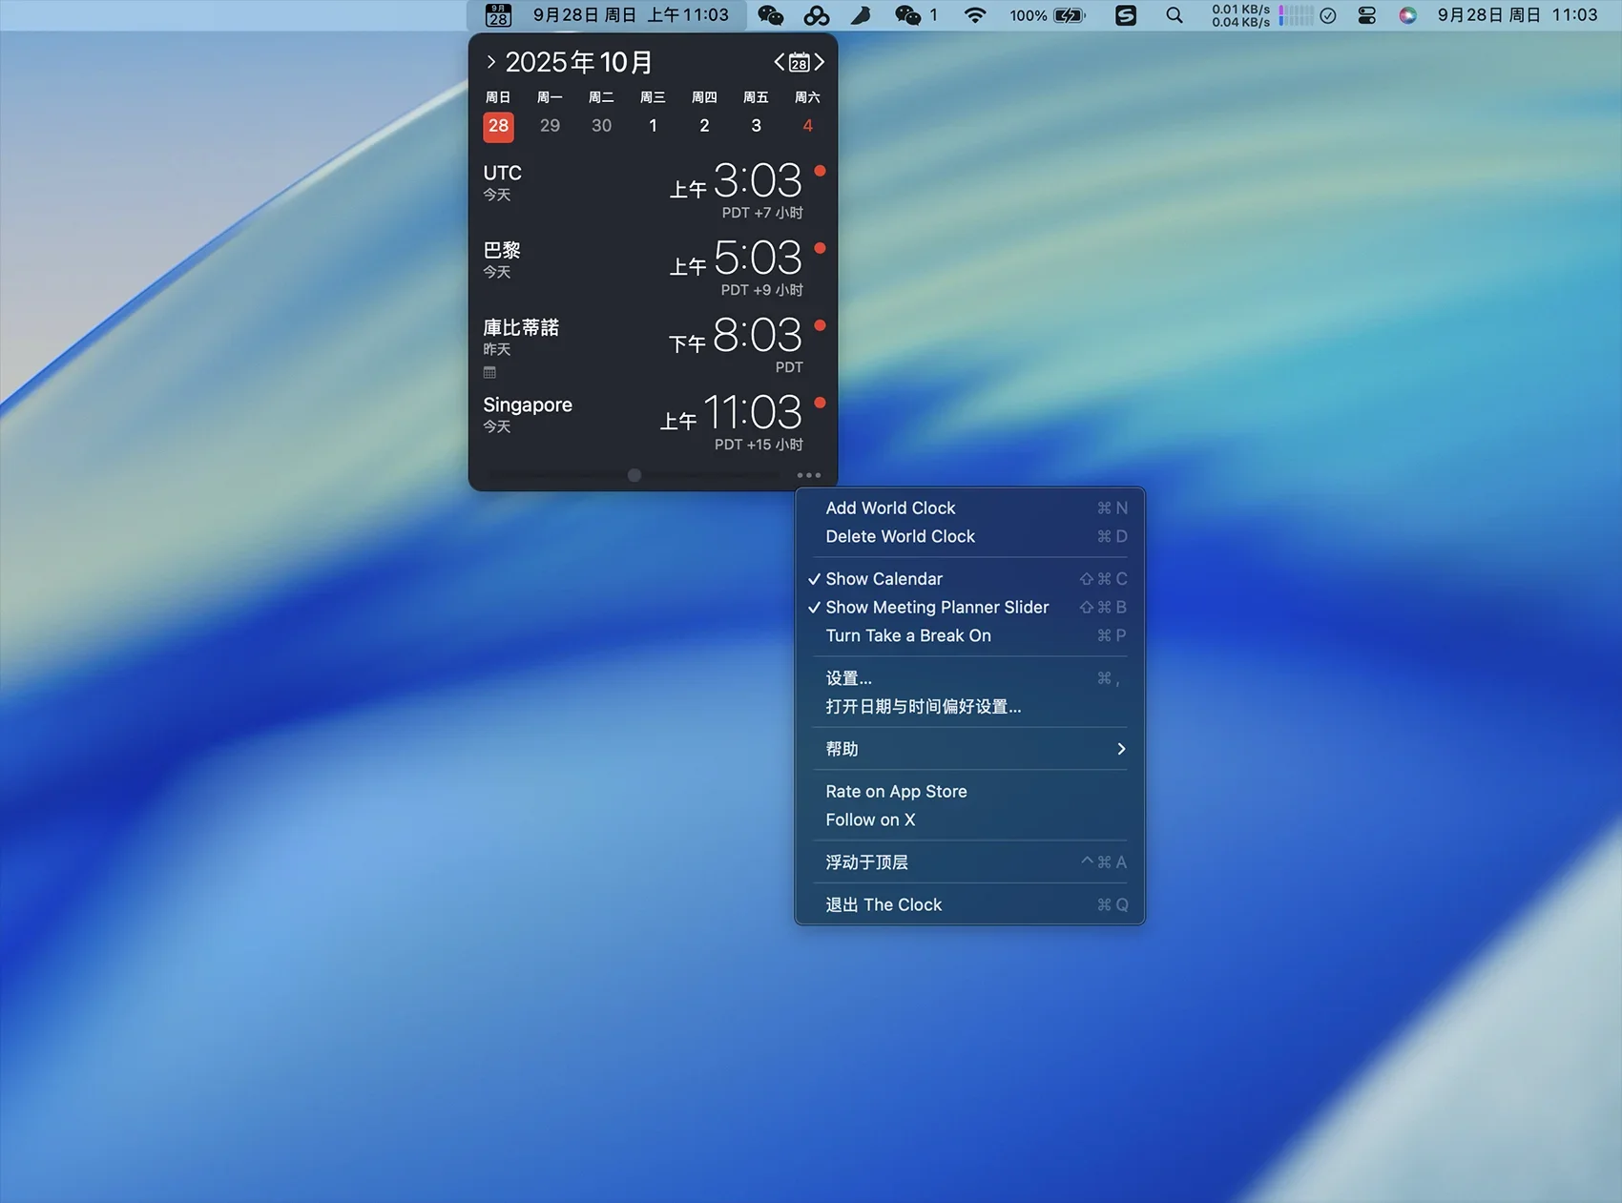Click the red dot next to Singapore time
Image resolution: width=1622 pixels, height=1203 pixels.
pyautogui.click(x=820, y=403)
